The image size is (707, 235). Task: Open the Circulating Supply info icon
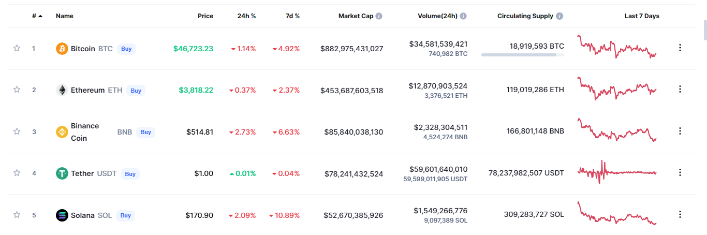[x=559, y=16]
